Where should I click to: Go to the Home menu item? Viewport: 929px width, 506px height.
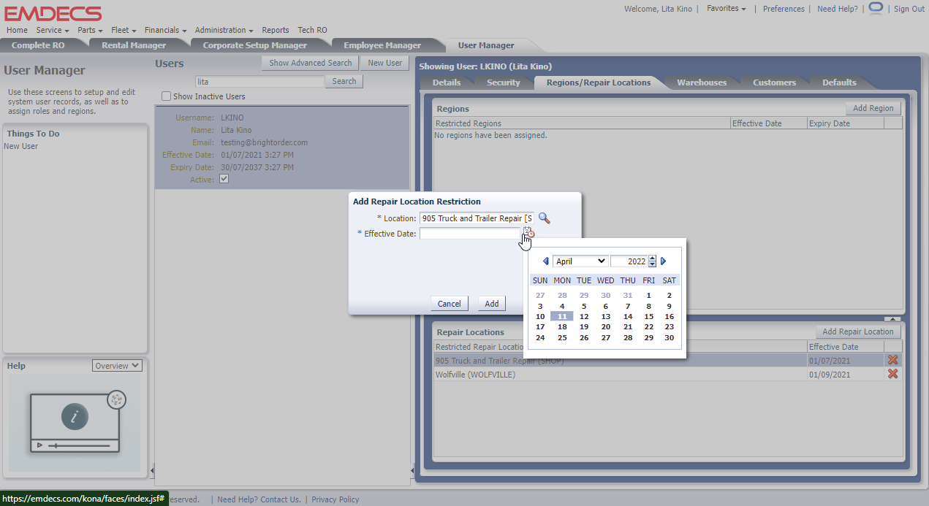tap(17, 30)
